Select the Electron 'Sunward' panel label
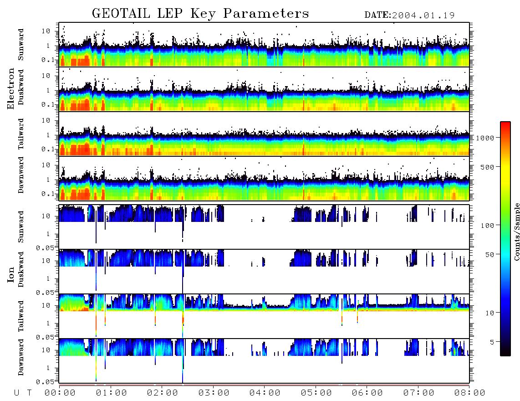This screenshot has height=401, width=520. click(21, 45)
